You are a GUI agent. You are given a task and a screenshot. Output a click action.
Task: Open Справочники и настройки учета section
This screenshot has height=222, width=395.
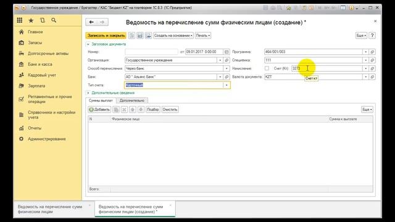pyautogui.click(x=51, y=115)
